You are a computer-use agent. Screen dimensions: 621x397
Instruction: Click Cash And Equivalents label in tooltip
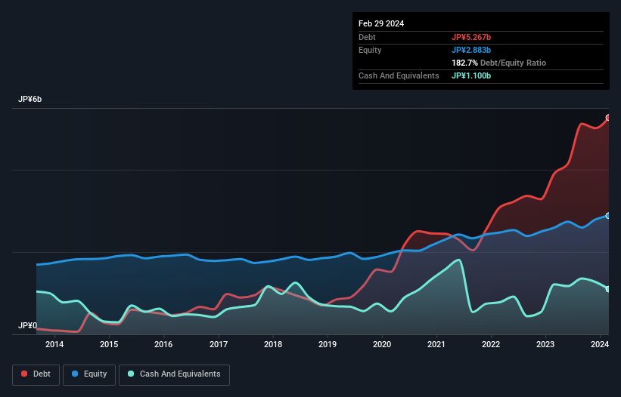(399, 75)
